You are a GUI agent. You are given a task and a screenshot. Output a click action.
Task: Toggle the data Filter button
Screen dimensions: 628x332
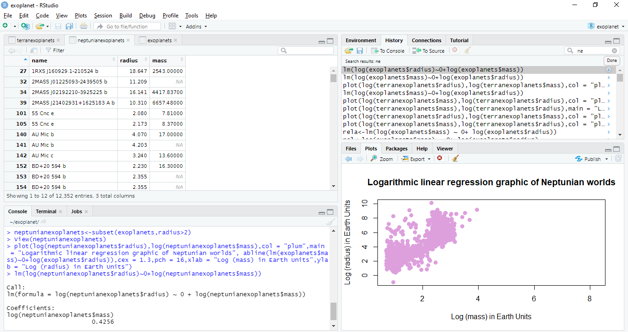coord(55,50)
